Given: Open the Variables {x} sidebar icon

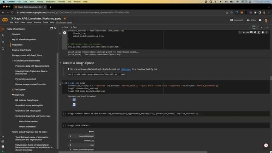Looking at the screenshot, I should pyautogui.click(x=3, y=42).
